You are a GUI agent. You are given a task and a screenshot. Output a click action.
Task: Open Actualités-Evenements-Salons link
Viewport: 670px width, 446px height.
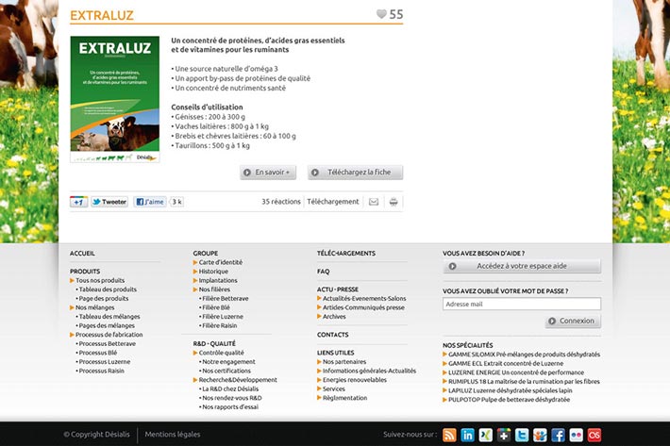tap(364, 298)
